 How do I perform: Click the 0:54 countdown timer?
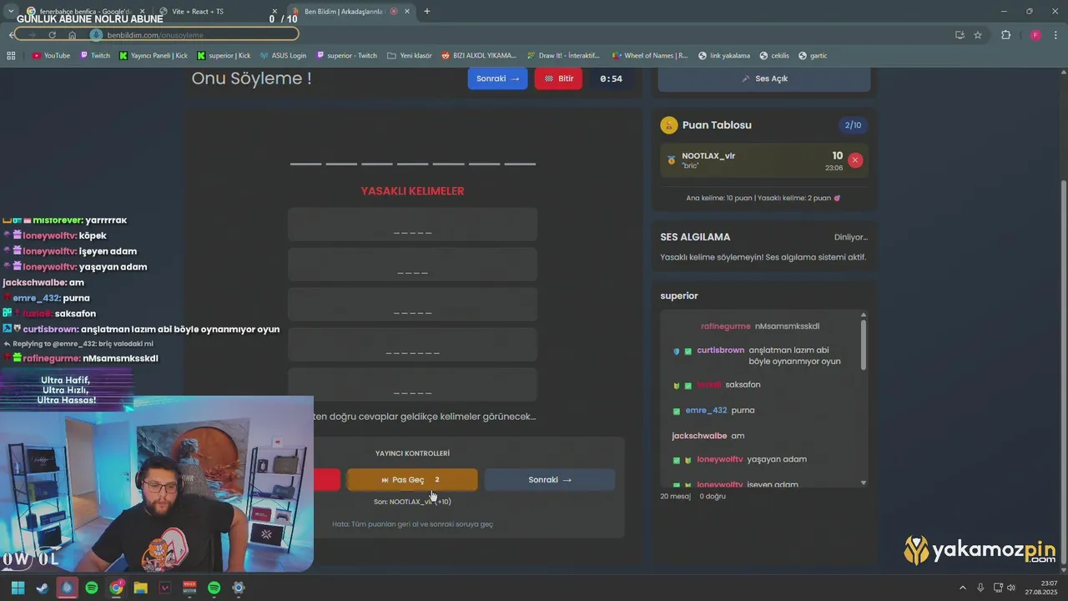(611, 78)
